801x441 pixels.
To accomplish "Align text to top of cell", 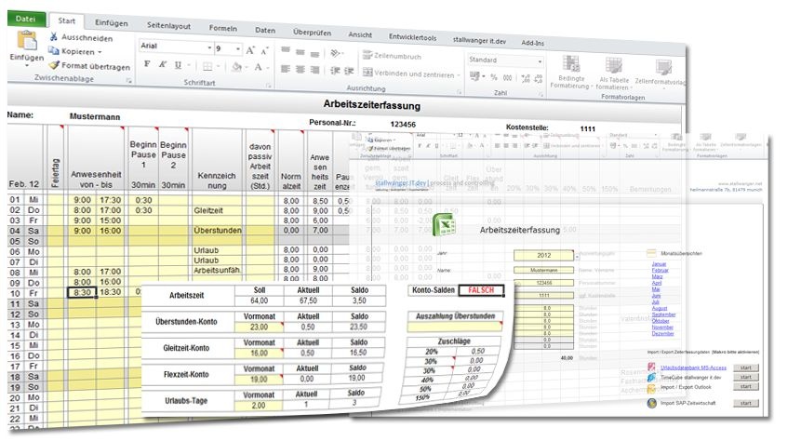I will pos(286,50).
